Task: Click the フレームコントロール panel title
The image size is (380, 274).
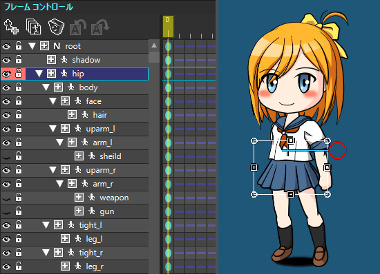Action: coord(38,7)
